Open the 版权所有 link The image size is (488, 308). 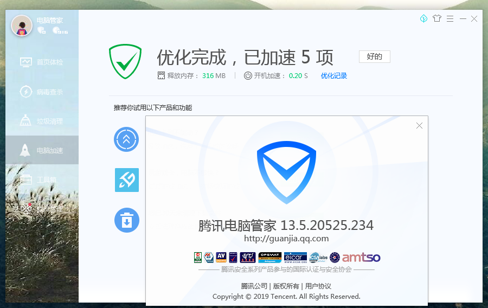point(286,286)
